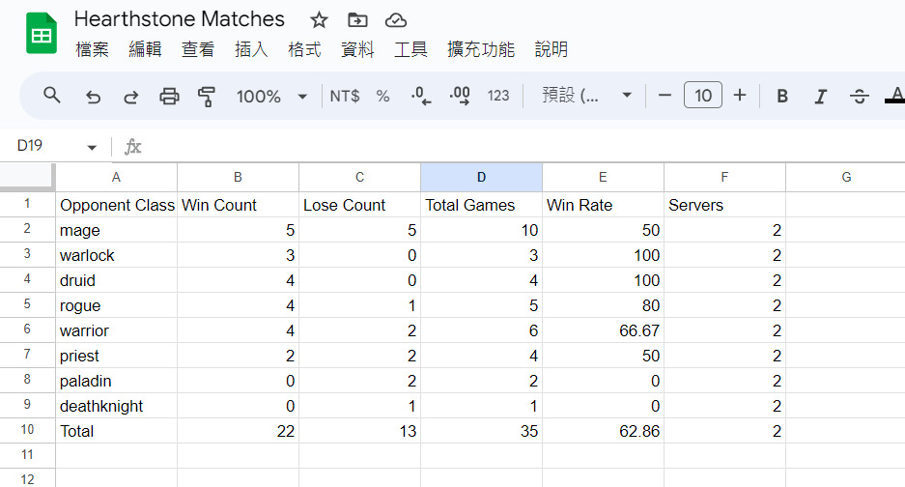
Task: Select row 1 header
Action: [27, 204]
